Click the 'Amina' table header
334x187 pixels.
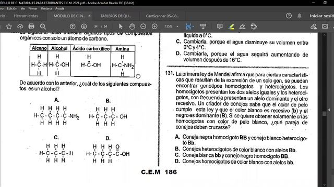point(122,49)
